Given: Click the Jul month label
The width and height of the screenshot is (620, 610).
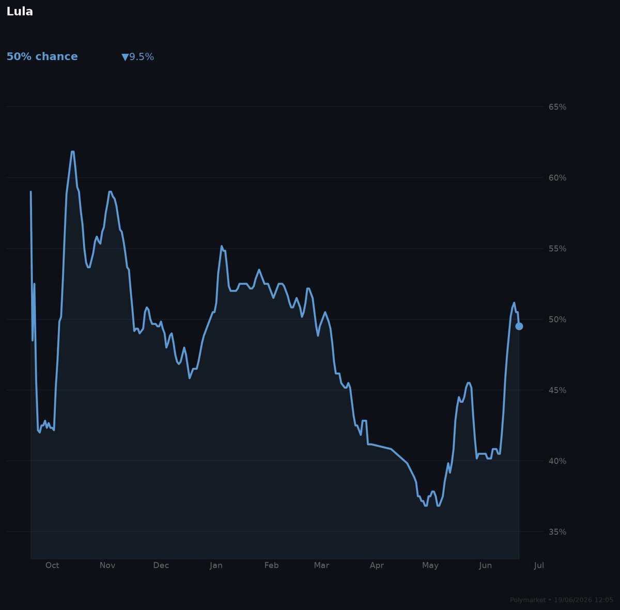Looking at the screenshot, I should (539, 566).
